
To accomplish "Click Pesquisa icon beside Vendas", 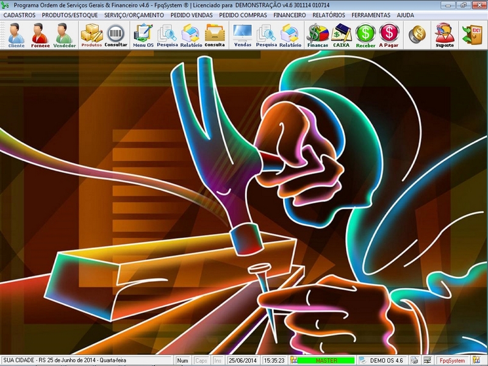I will pos(267,35).
